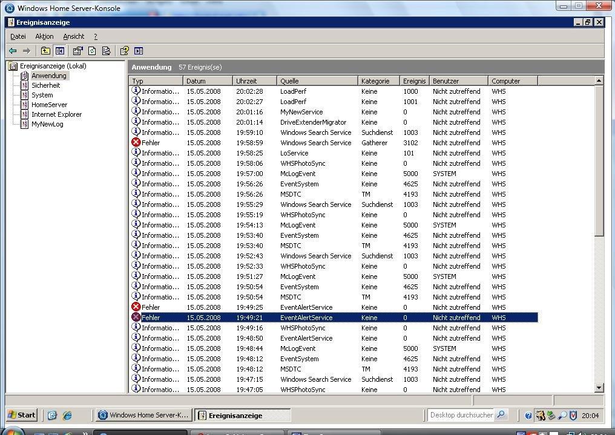Open the Ansicht menu
615x435 pixels.
click(x=74, y=36)
